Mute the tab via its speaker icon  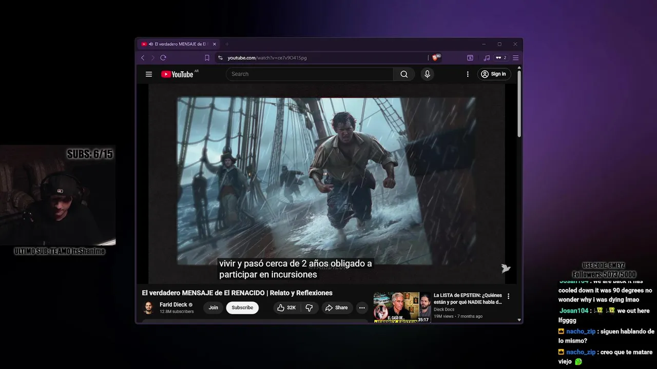pyautogui.click(x=151, y=44)
